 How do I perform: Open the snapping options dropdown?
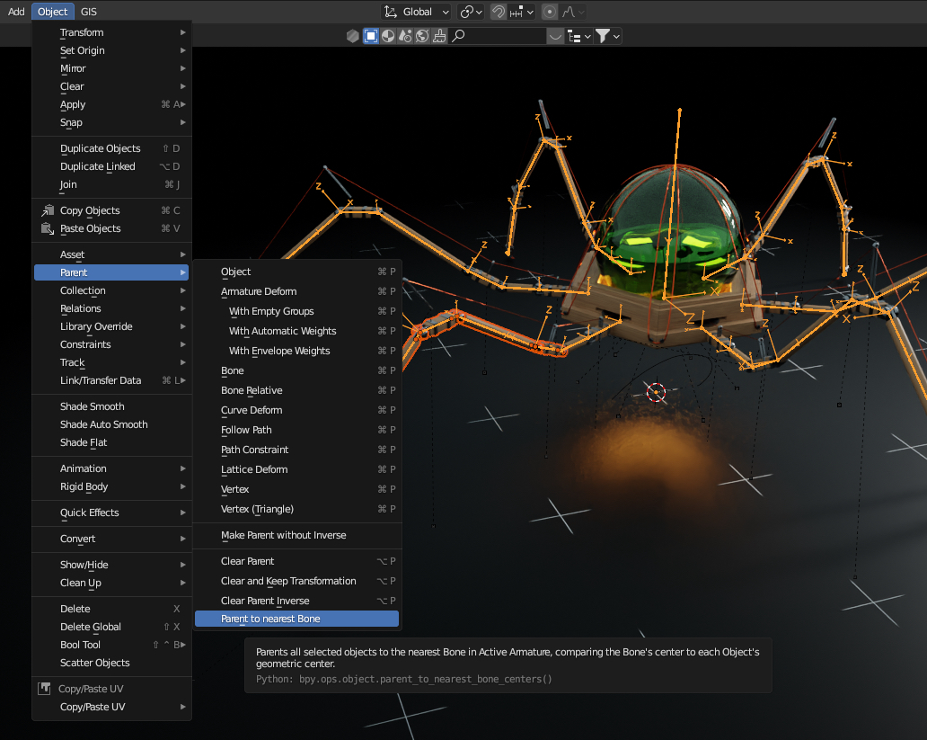point(522,12)
